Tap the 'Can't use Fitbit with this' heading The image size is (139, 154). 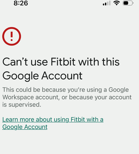61,62
